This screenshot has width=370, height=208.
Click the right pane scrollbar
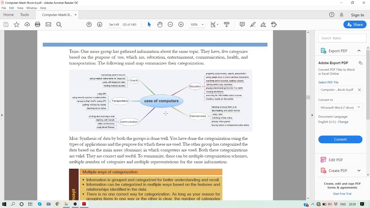[x=368, y=85]
